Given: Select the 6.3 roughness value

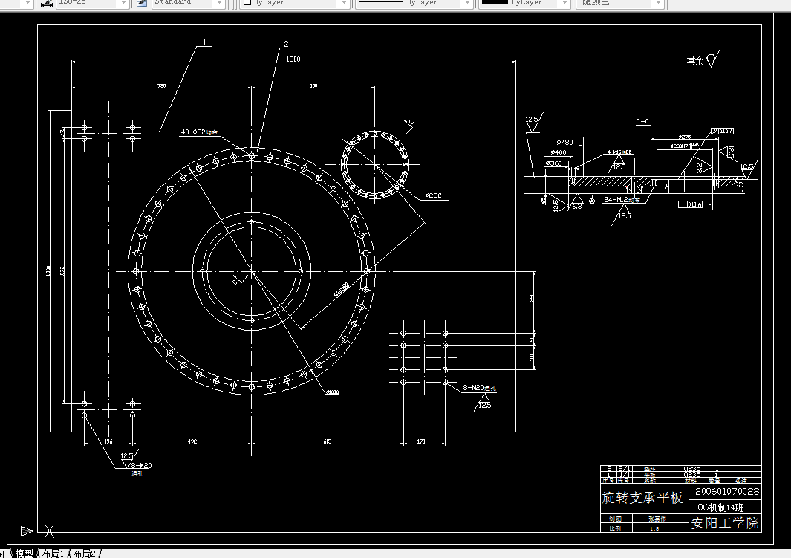Looking at the screenshot, I should [x=576, y=207].
